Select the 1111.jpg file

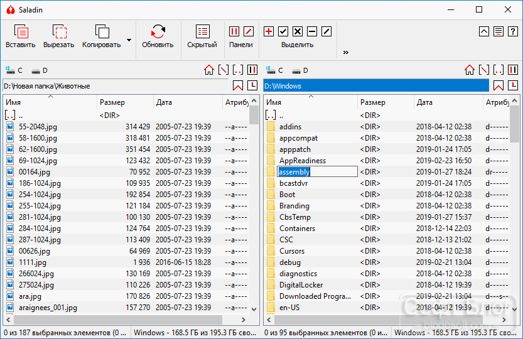point(33,262)
